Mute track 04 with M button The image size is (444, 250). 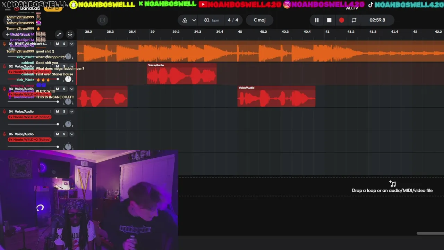[x=58, y=111]
